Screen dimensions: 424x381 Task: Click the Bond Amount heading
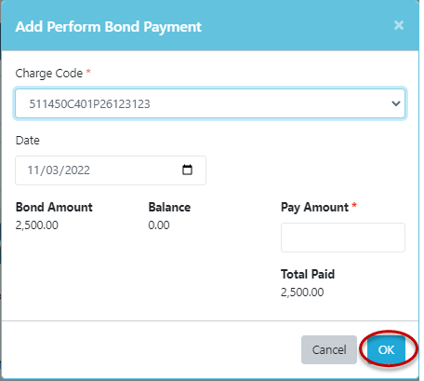click(54, 207)
